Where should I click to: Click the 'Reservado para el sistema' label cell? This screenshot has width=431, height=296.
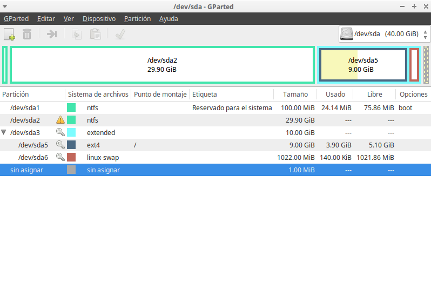point(232,107)
